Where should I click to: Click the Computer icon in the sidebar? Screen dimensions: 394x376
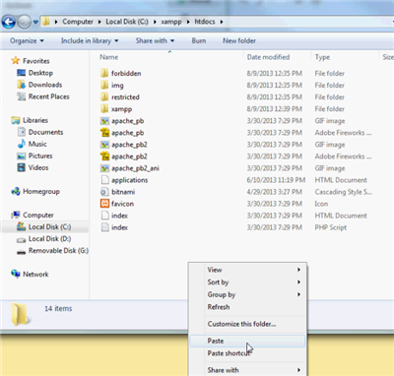tap(16, 215)
